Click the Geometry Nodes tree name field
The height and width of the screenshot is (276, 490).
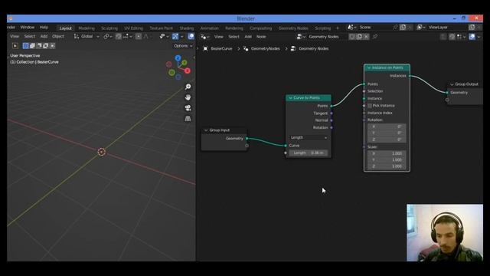click(x=328, y=37)
